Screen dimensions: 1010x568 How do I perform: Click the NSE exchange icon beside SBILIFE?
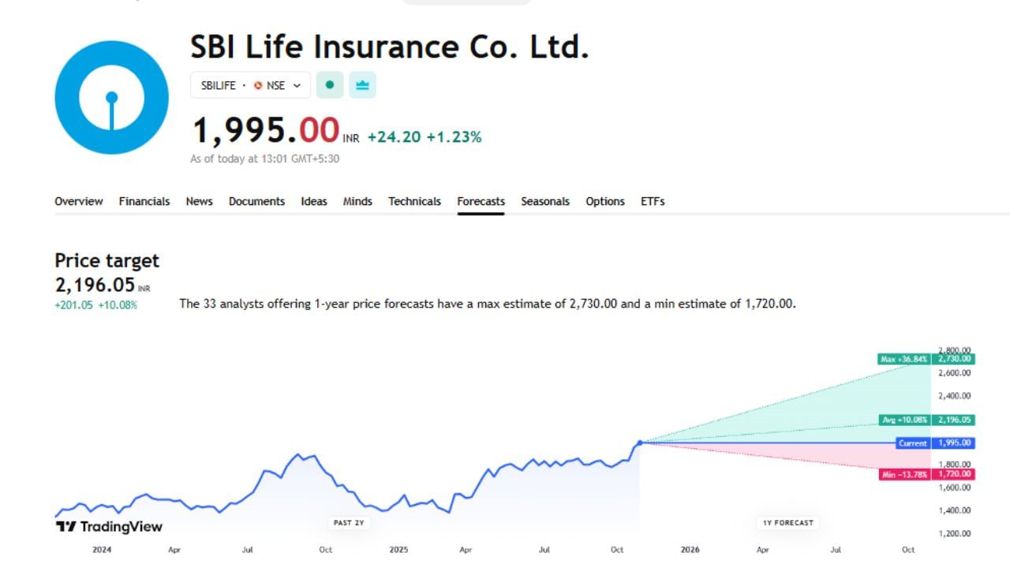(258, 85)
